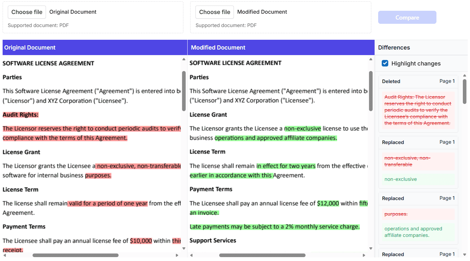This screenshot has width=470, height=261.
Task: Click the Modified Document blue column header
Action: 281,48
